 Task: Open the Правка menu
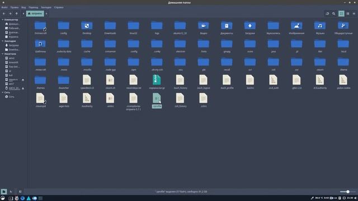click(14, 7)
